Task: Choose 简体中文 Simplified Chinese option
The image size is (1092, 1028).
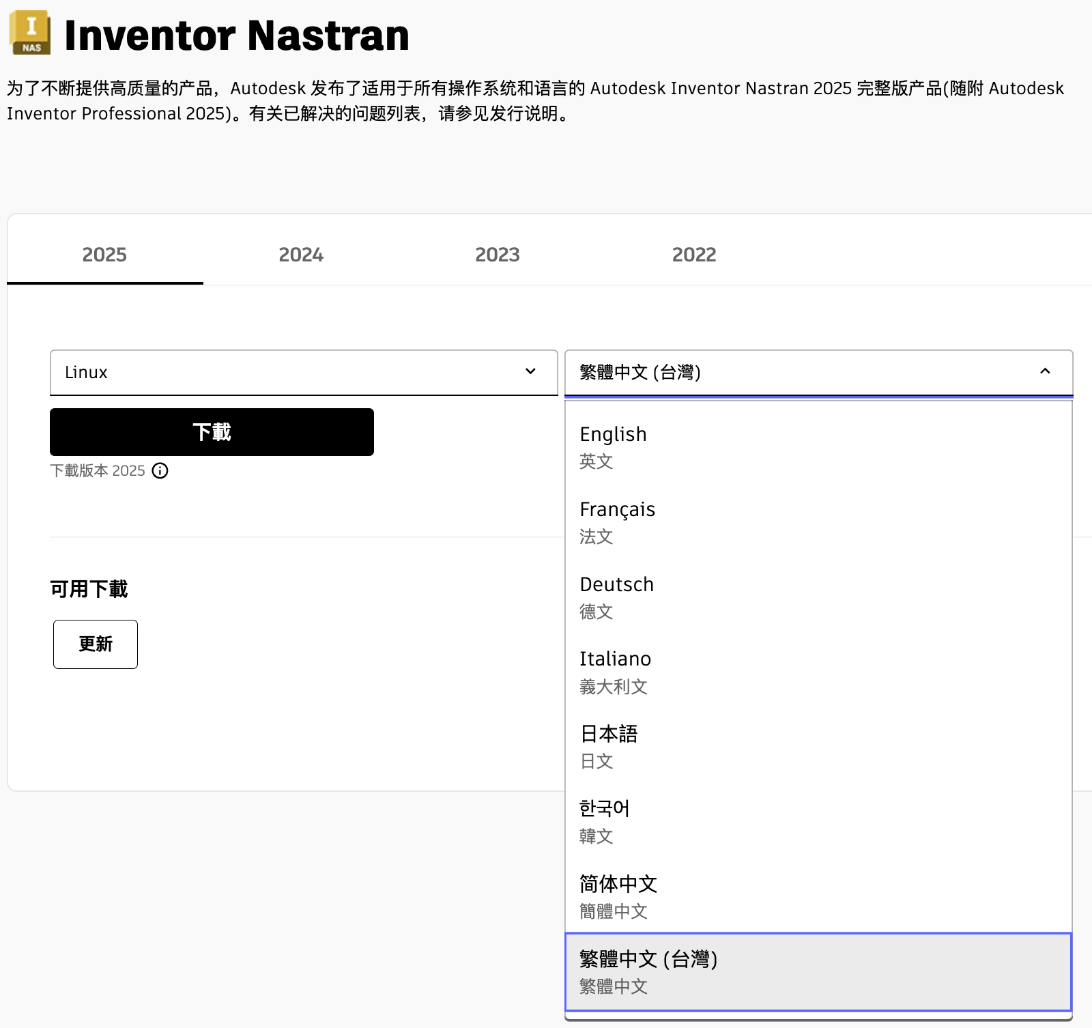Action: (818, 897)
